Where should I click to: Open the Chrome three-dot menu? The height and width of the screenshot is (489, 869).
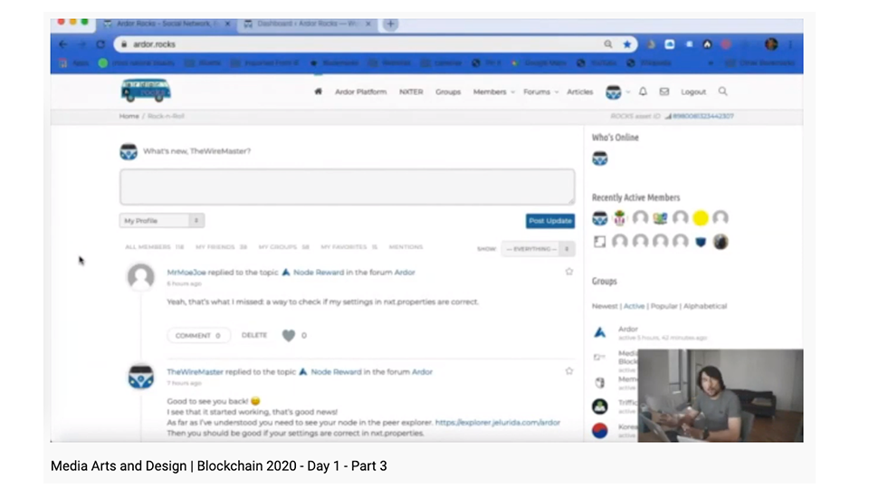[x=791, y=44]
